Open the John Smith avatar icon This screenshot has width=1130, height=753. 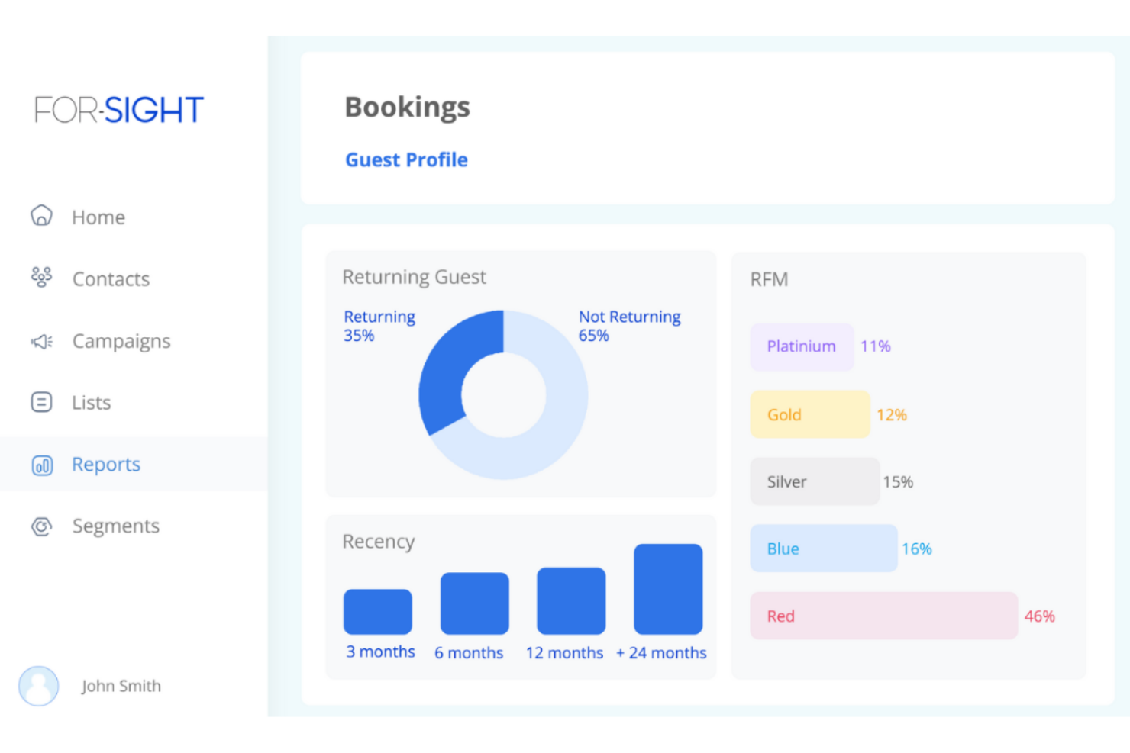coord(38,686)
